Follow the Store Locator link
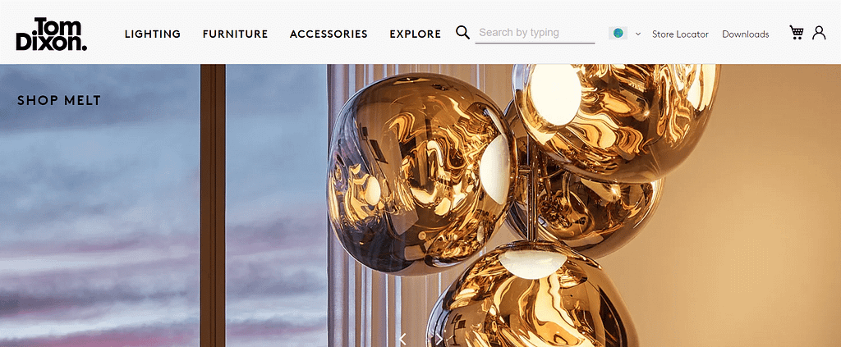 point(680,34)
